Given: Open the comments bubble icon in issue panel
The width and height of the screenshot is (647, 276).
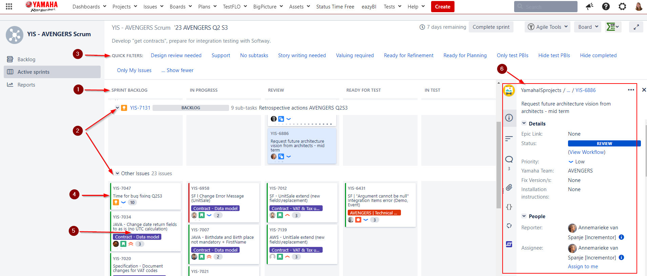Looking at the screenshot, I should [509, 159].
